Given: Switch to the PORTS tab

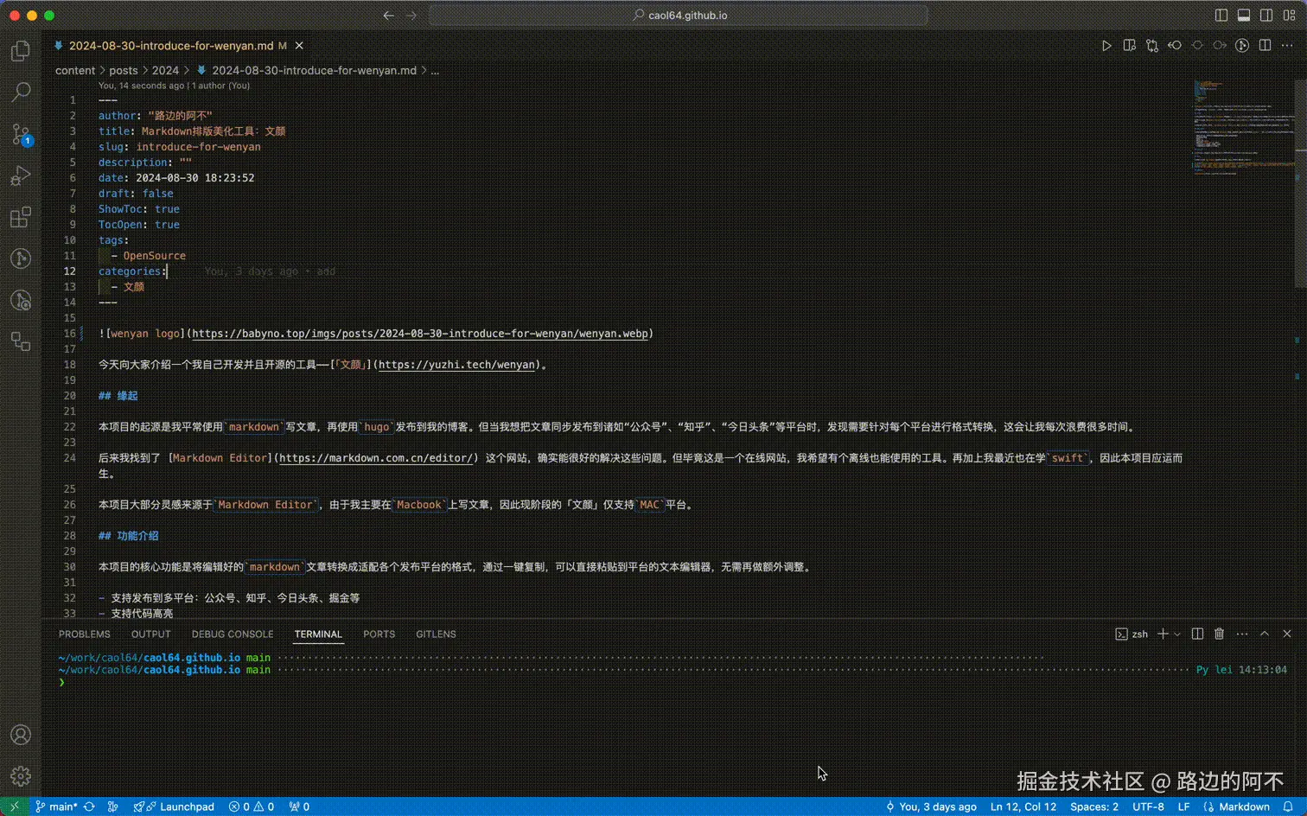Looking at the screenshot, I should [x=379, y=634].
